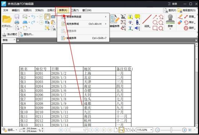The width and height of the screenshot is (199, 135).
Task: Select the text selection cursor tool
Action: point(47,22)
